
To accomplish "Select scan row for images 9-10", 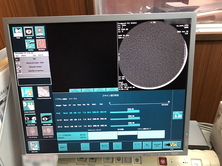I will pos(81,112).
